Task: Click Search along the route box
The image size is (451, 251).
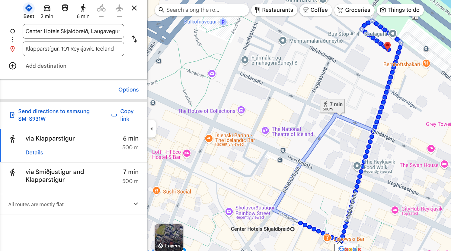Action: coord(202,10)
